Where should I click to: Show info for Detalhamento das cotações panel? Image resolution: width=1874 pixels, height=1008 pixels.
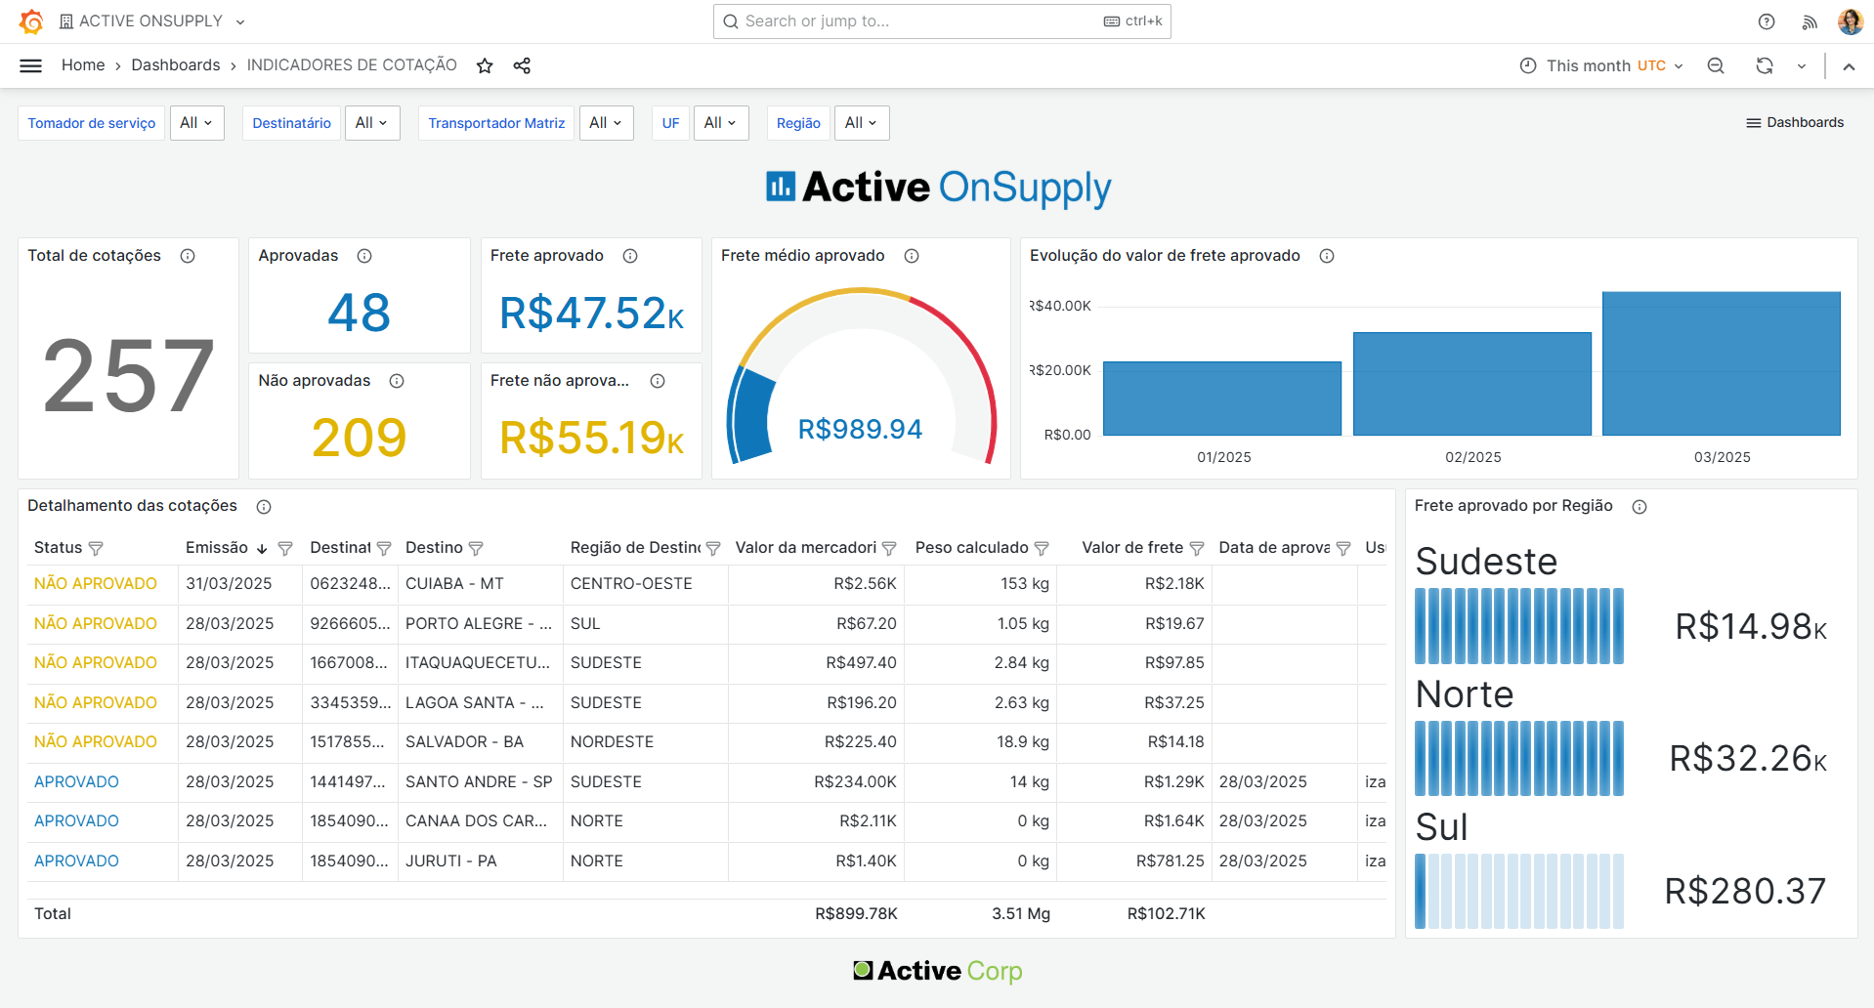point(264,506)
